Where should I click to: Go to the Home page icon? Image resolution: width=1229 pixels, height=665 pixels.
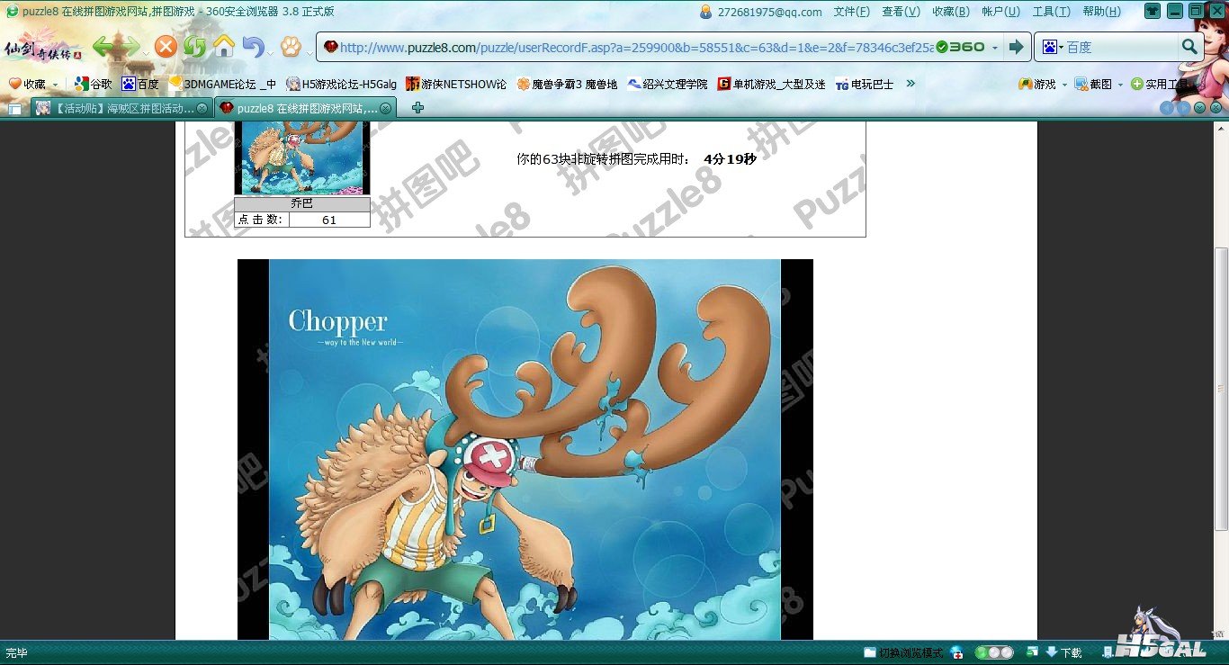(224, 47)
